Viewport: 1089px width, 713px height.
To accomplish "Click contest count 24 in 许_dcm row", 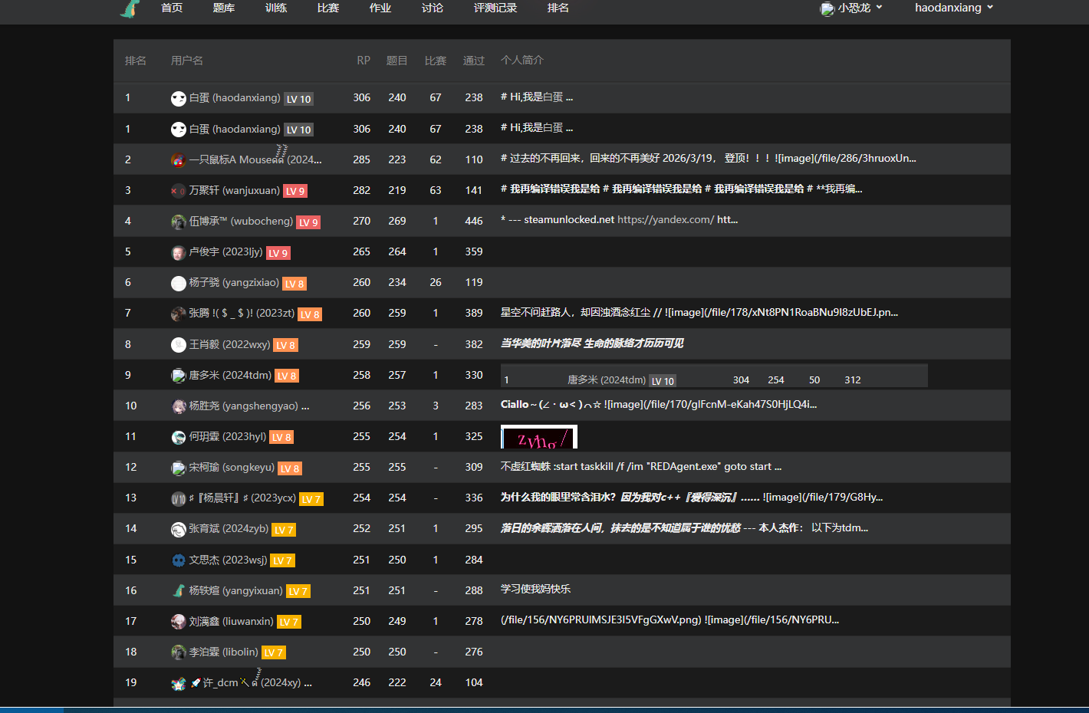I will click(x=436, y=682).
